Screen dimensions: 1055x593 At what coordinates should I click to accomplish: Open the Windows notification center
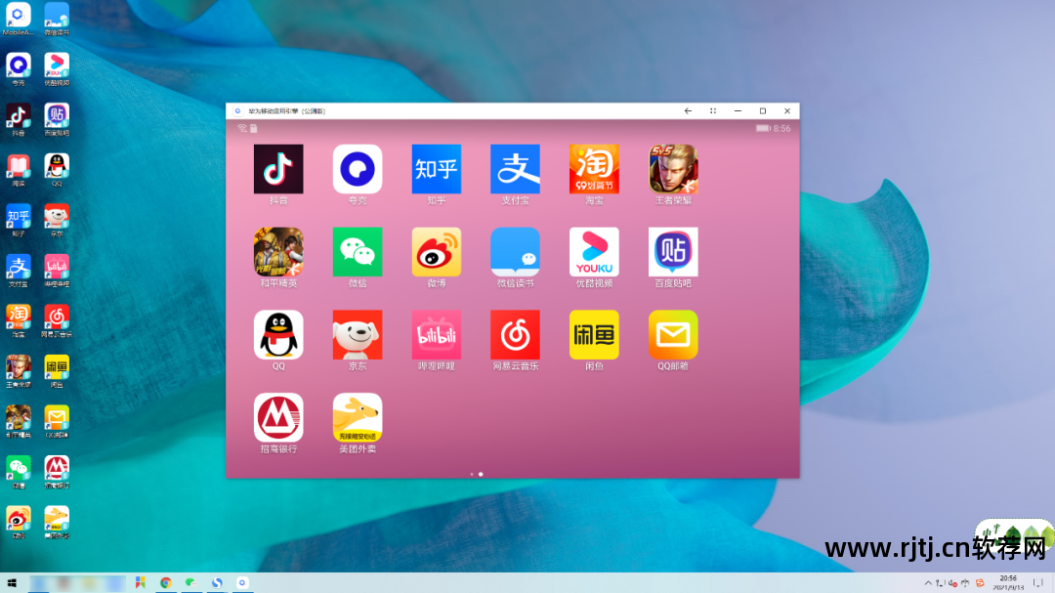[1038, 583]
